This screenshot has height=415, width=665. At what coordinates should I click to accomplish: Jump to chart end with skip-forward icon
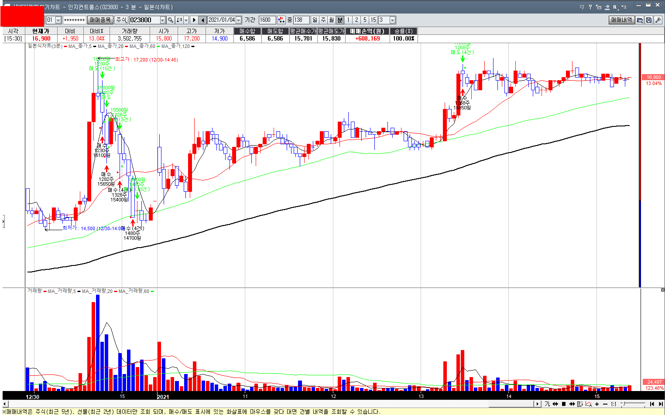661,404
